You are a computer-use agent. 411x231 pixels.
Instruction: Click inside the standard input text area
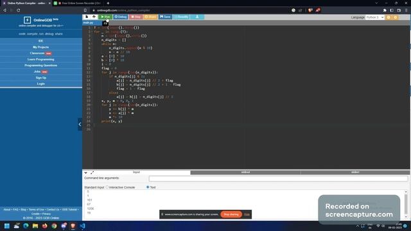(244, 204)
